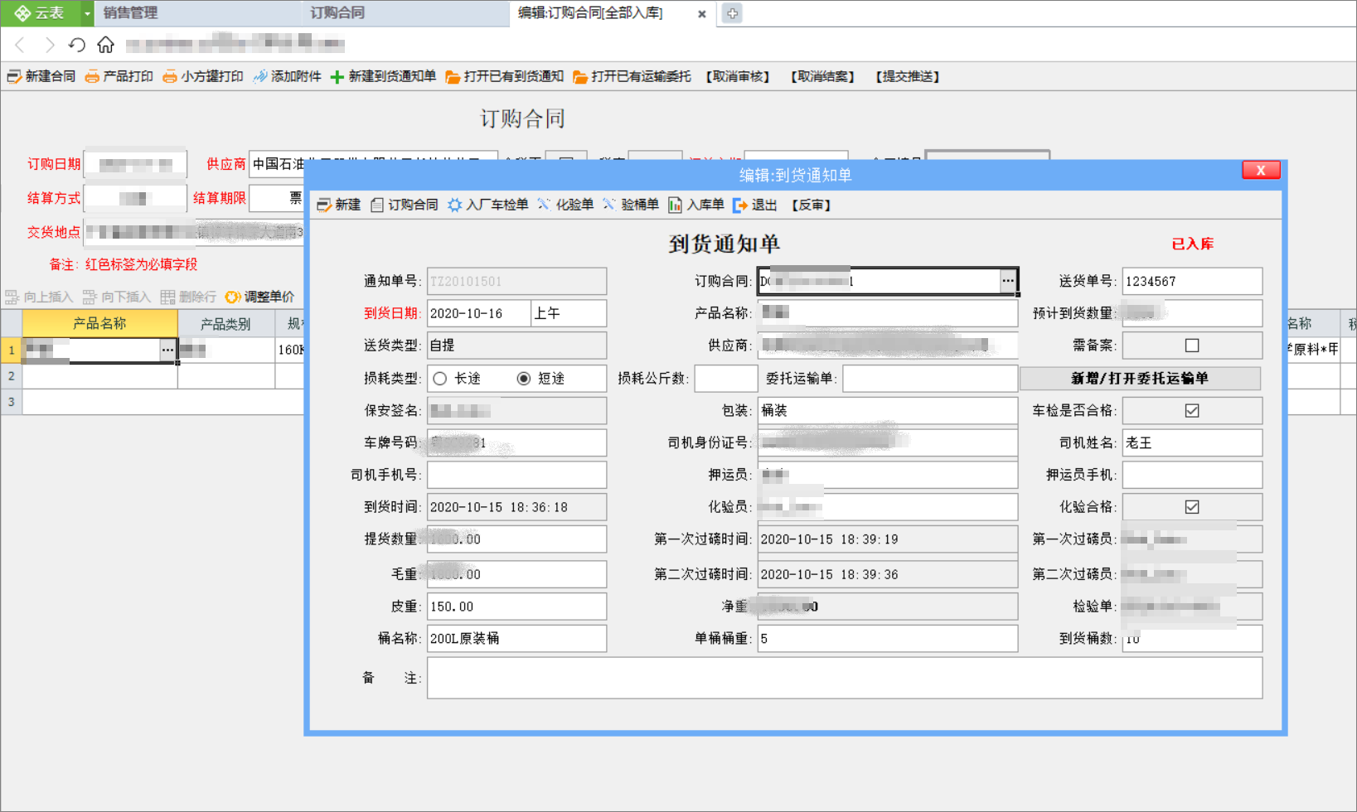The image size is (1357, 812).
Task: Click the 司机手机号 input field
Action: click(x=516, y=475)
